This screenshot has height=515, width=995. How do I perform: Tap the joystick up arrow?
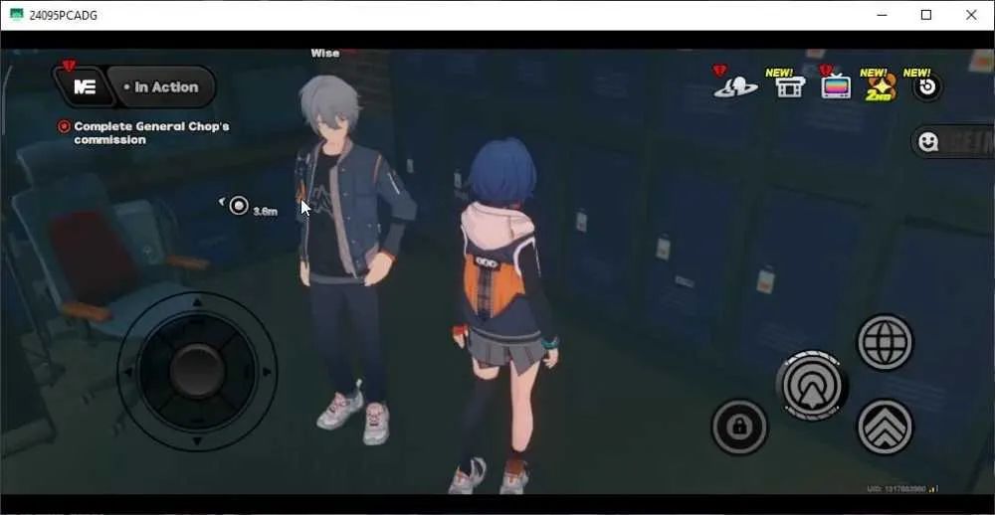[197, 303]
